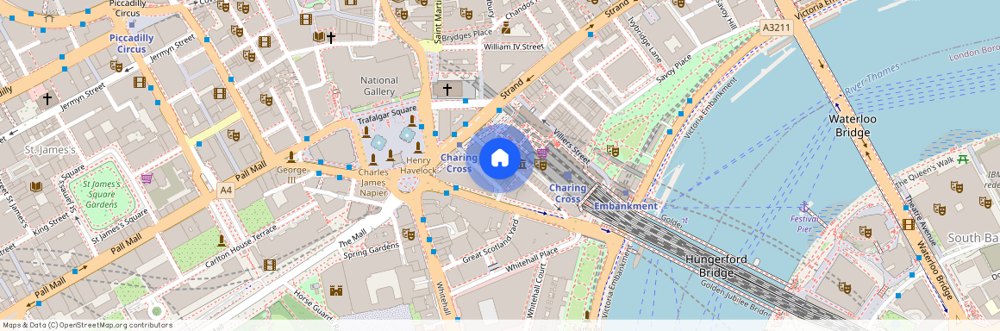The image size is (1000, 331).
Task: Click the library book icon north of National Gallery
Action: (318, 37)
